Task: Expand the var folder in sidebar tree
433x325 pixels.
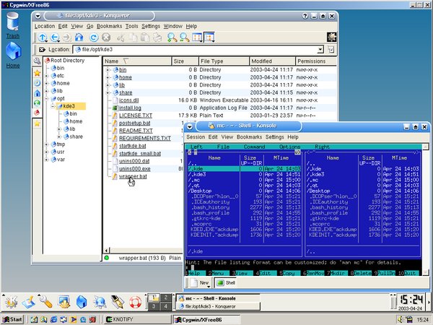Action: tap(47, 160)
